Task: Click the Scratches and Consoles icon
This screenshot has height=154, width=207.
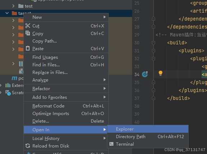Action: point(8,93)
